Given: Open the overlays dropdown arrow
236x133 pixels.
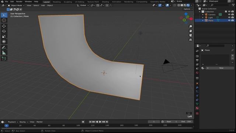Looking at the screenshot, I should (x=170, y=5).
